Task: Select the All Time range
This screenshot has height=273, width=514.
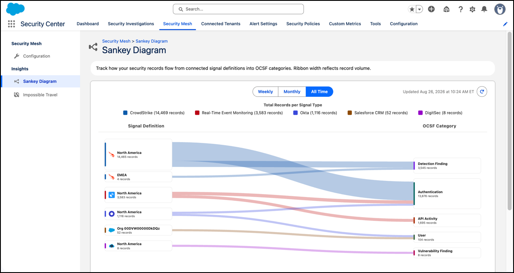Action: (319, 92)
